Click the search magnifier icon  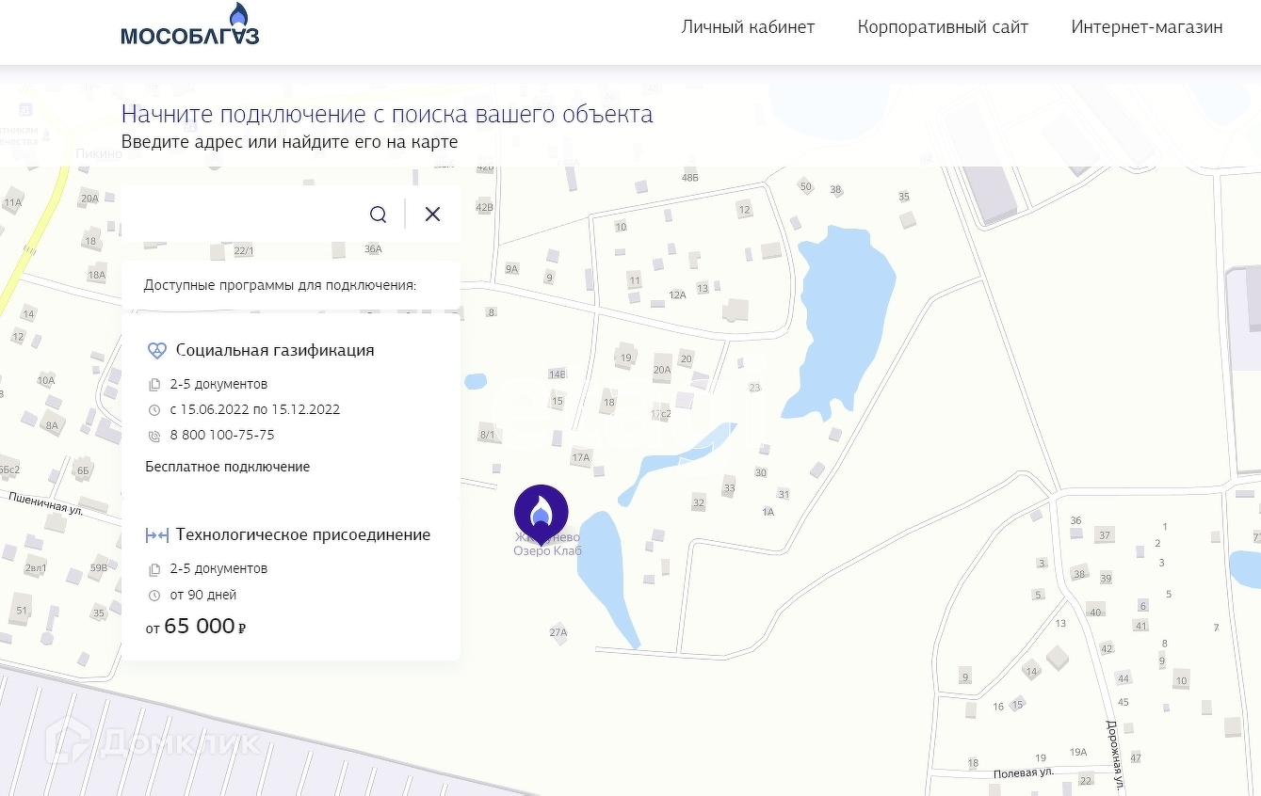pos(378,215)
